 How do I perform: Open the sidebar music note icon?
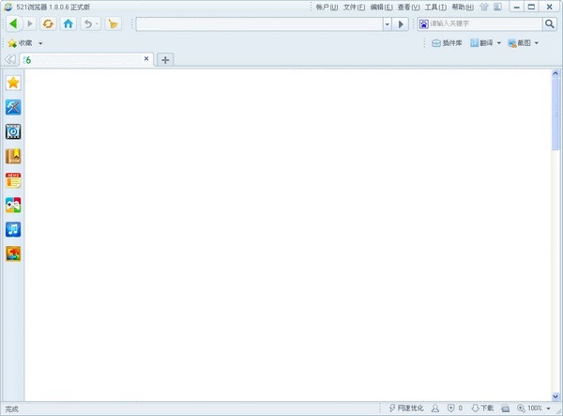tap(13, 229)
